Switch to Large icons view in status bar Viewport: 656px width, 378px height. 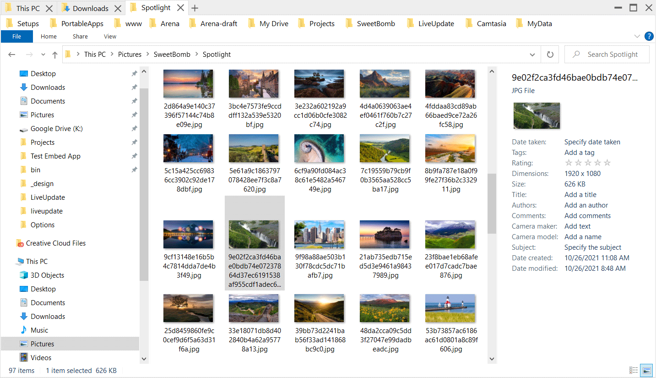(x=646, y=370)
